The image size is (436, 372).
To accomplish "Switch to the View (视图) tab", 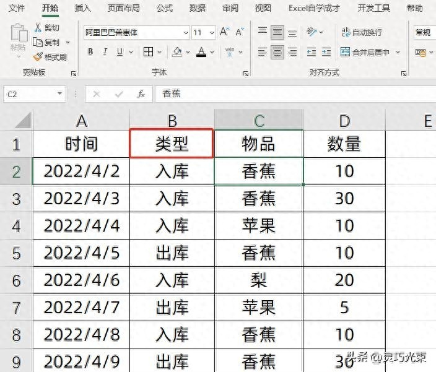I will point(263,8).
